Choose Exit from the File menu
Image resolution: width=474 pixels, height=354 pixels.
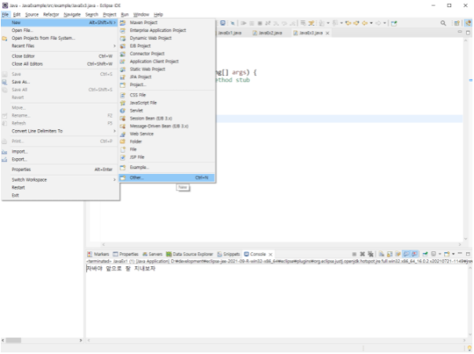click(60, 196)
